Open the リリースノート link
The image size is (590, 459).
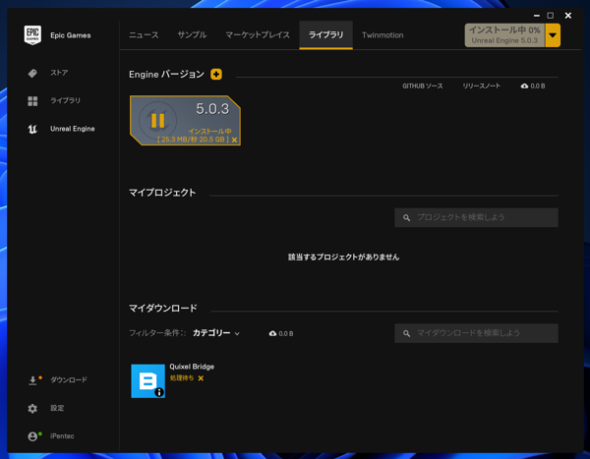pyautogui.click(x=482, y=86)
